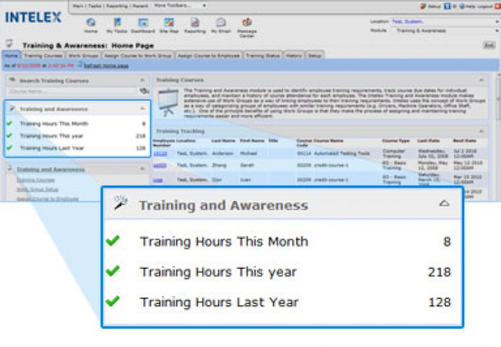The height and width of the screenshot is (347, 501).
Task: Click the red Logout icon
Action: (x=498, y=6)
